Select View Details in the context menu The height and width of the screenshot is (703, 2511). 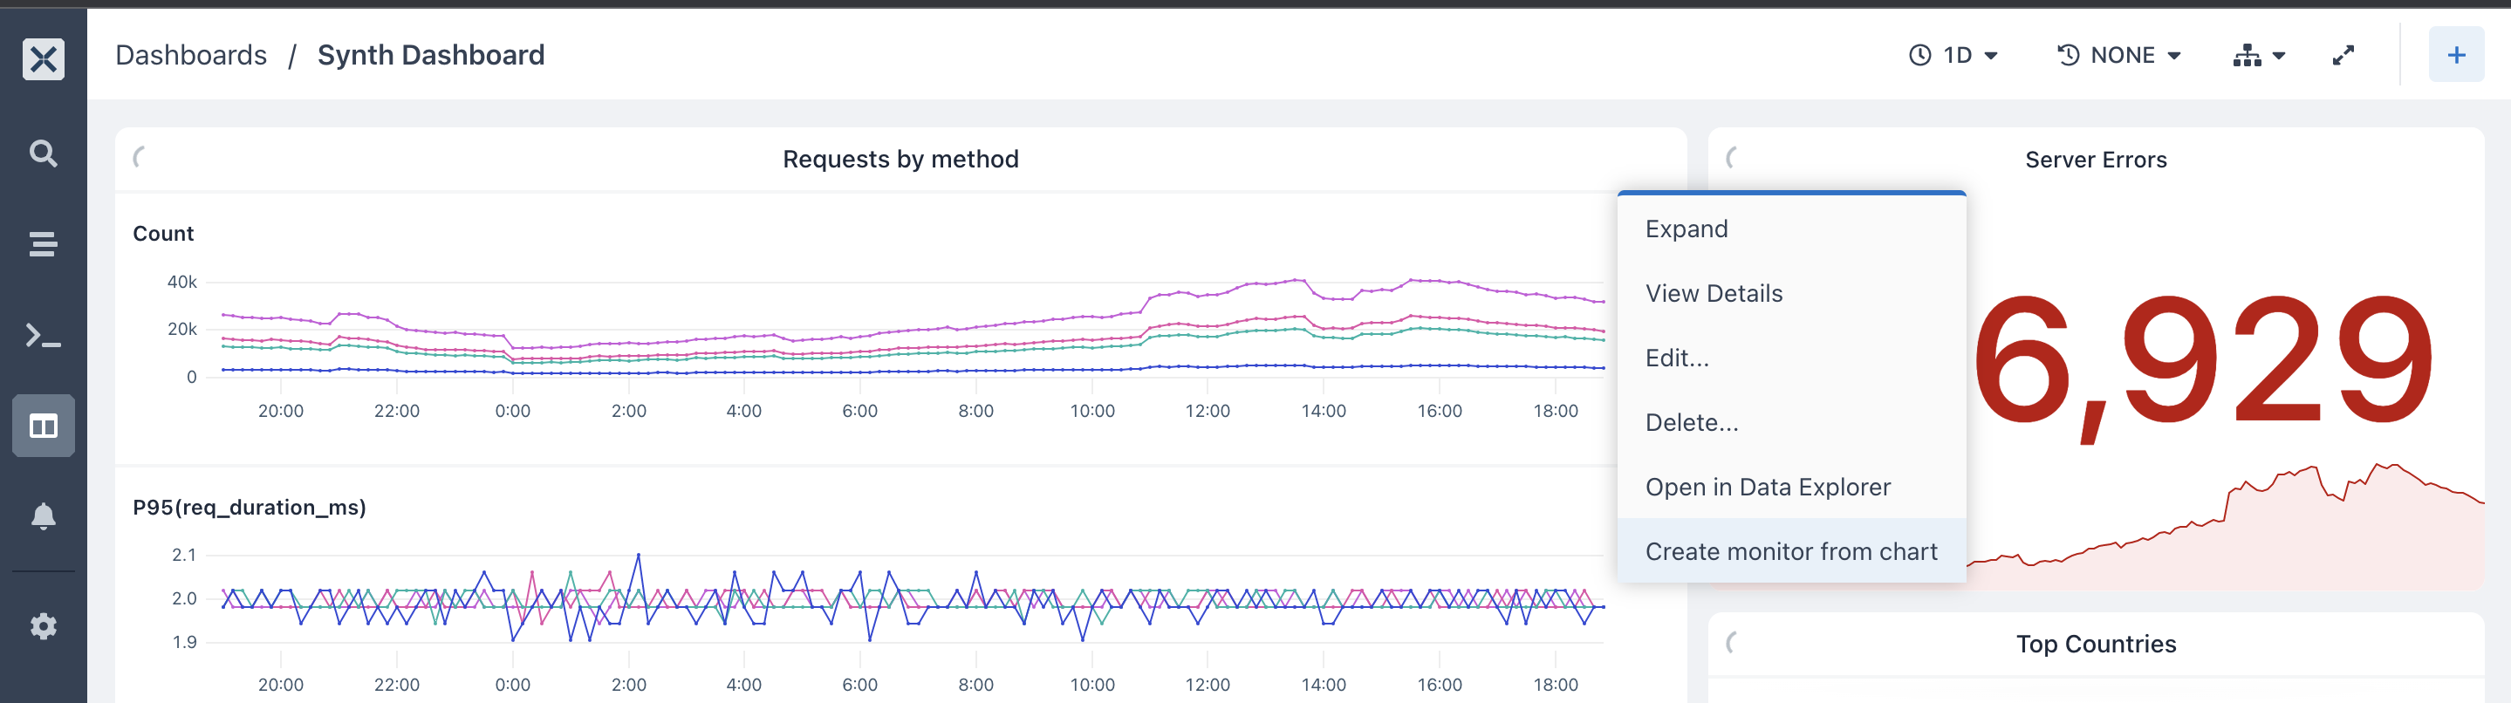(x=1714, y=293)
